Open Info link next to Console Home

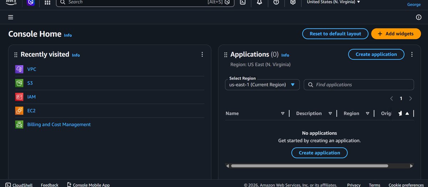click(68, 35)
